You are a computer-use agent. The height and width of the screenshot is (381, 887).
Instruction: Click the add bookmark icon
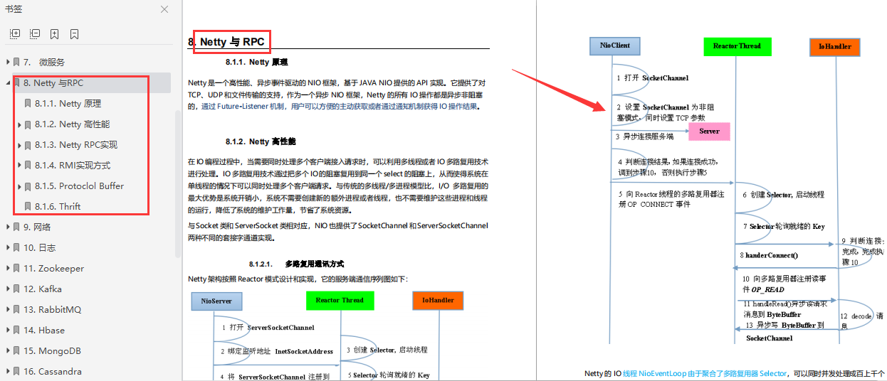[x=55, y=34]
